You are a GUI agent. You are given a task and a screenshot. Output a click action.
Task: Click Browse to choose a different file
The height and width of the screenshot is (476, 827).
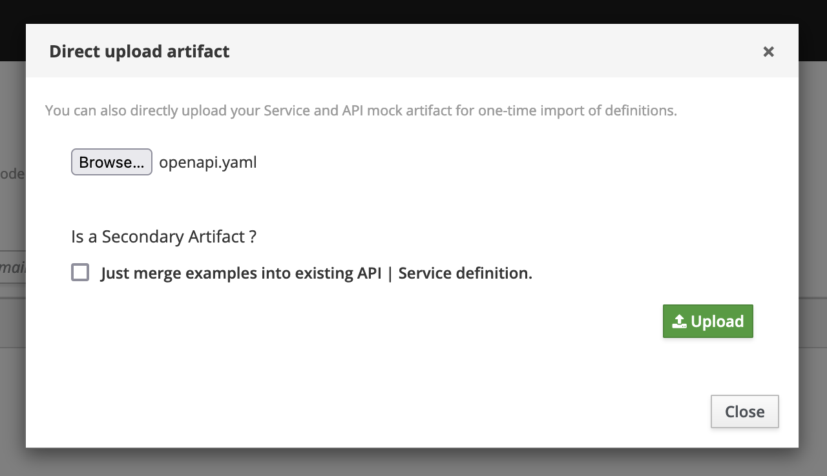point(111,162)
